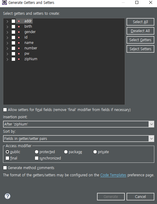Expand the birth tree node
157x204 pixels.
click(x=8, y=27)
